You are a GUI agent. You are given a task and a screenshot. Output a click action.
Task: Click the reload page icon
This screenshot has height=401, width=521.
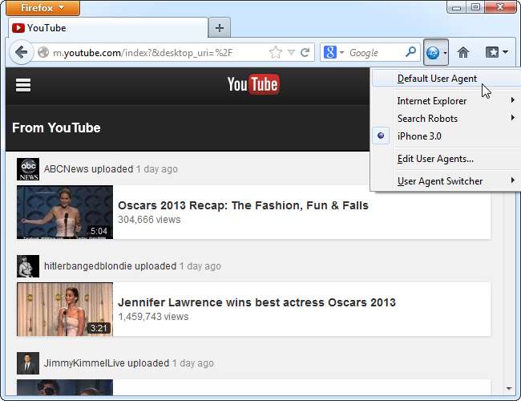(x=305, y=53)
